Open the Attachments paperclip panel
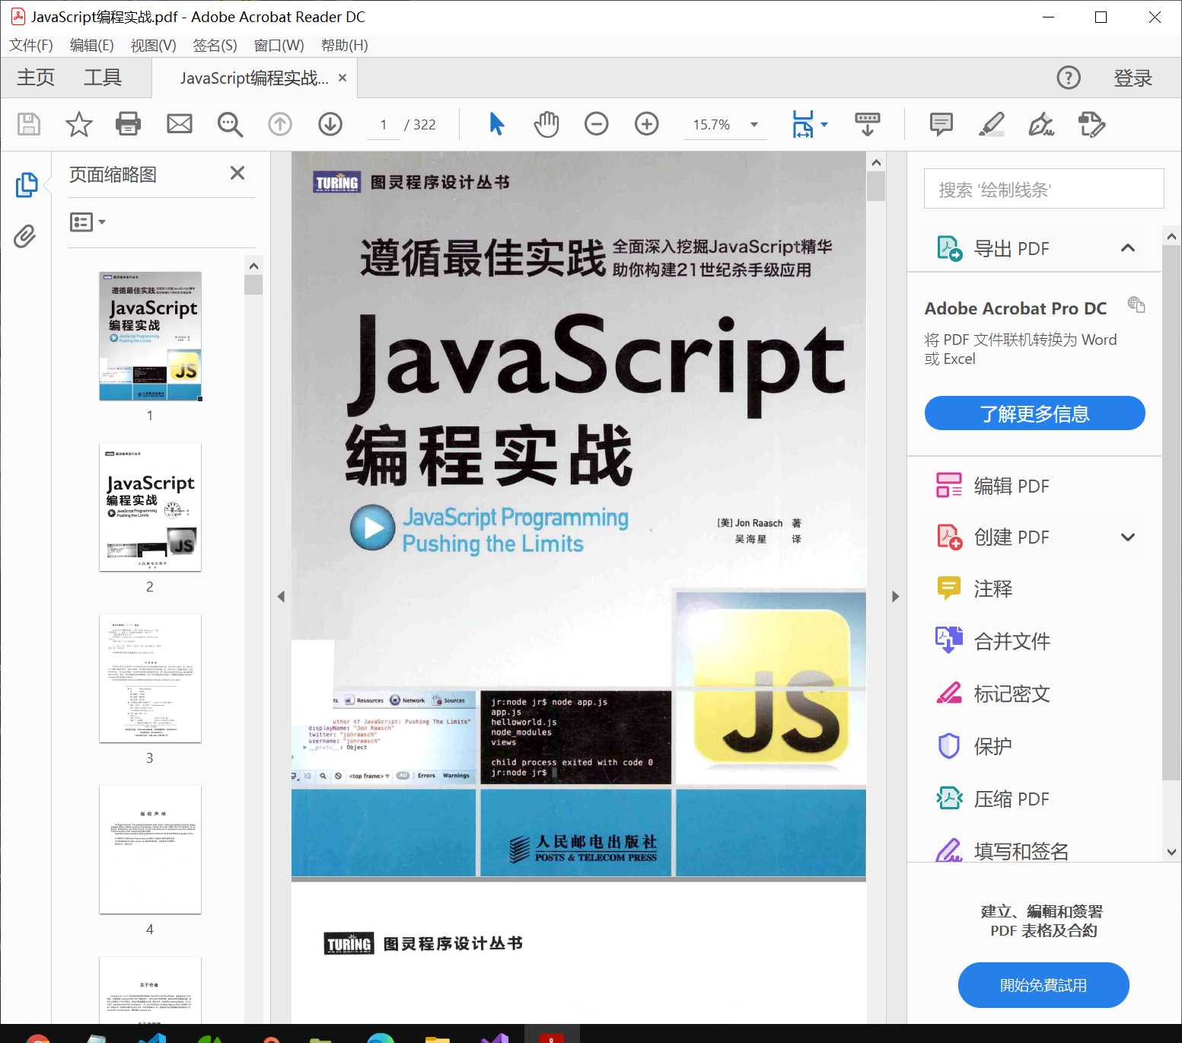Viewport: 1182px width, 1043px height. [x=25, y=236]
